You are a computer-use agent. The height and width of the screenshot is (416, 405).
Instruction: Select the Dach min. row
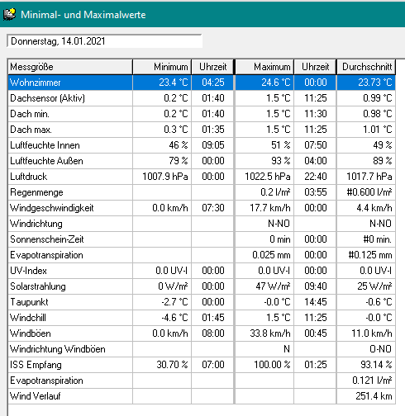pyautogui.click(x=202, y=114)
